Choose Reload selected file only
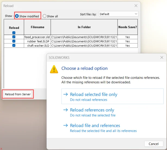This screenshot has width=167, height=150. 112,96
